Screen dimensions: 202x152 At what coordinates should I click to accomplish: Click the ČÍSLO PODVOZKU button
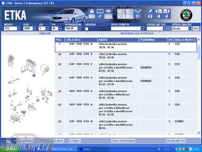(123, 141)
